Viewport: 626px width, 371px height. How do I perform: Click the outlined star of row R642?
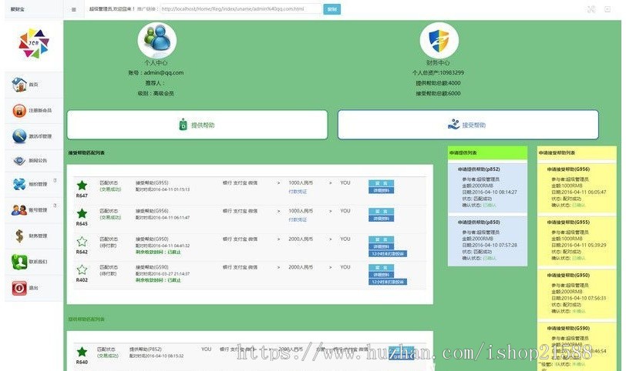(x=82, y=242)
